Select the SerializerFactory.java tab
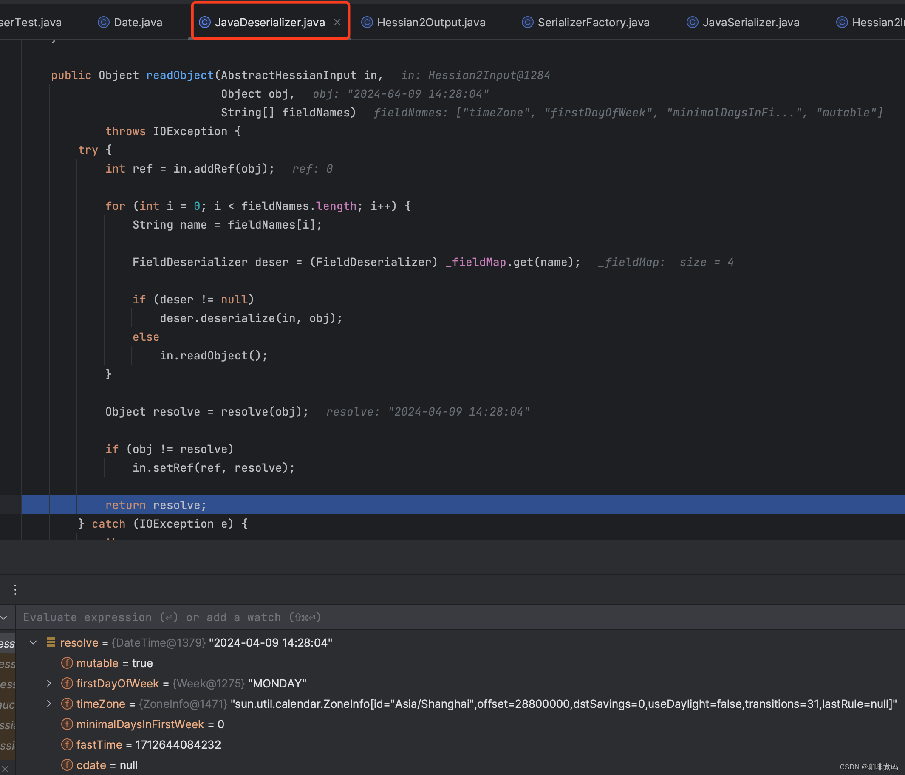Image resolution: width=905 pixels, height=775 pixels. click(x=593, y=22)
